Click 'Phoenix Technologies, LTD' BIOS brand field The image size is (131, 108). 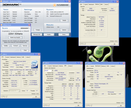point(108,84)
